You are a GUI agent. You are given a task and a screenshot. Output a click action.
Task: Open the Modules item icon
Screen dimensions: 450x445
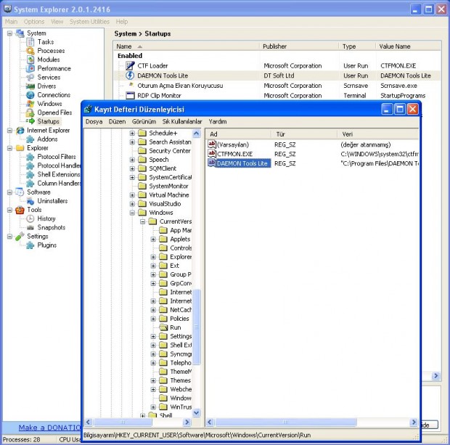[x=30, y=60]
